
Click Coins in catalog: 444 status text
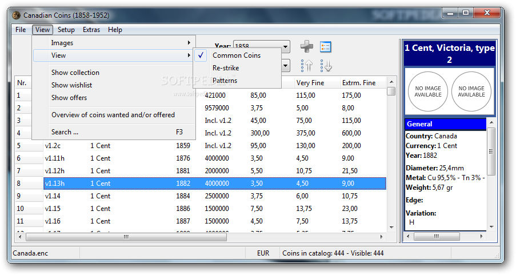pyautogui.click(x=313, y=253)
